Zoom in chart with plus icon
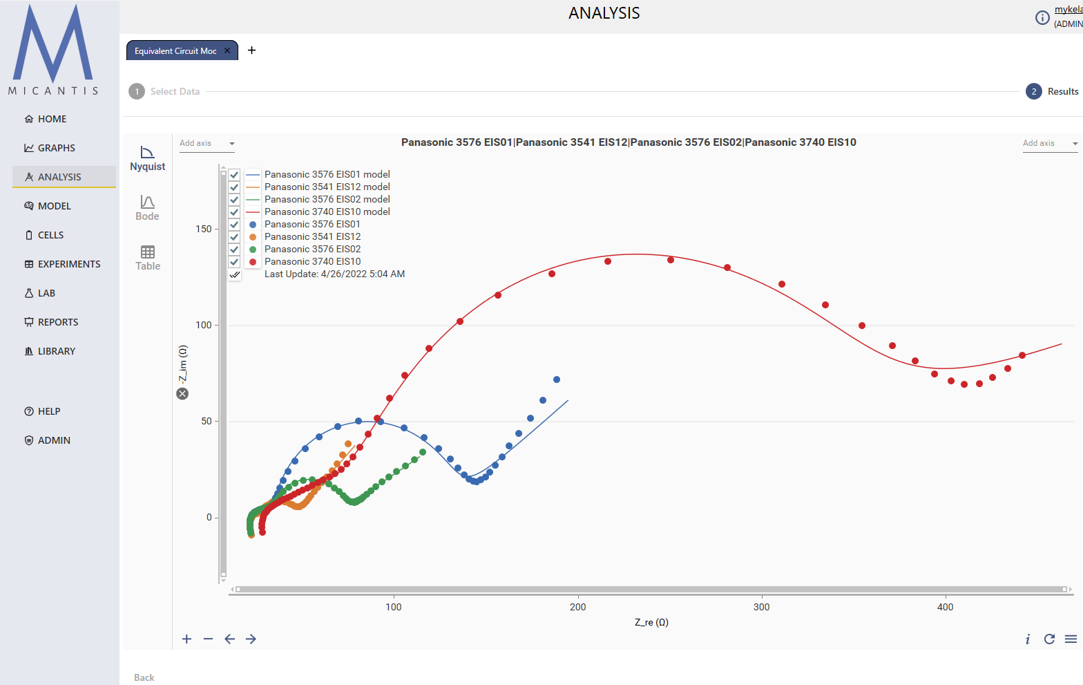1083x685 pixels. 186,639
